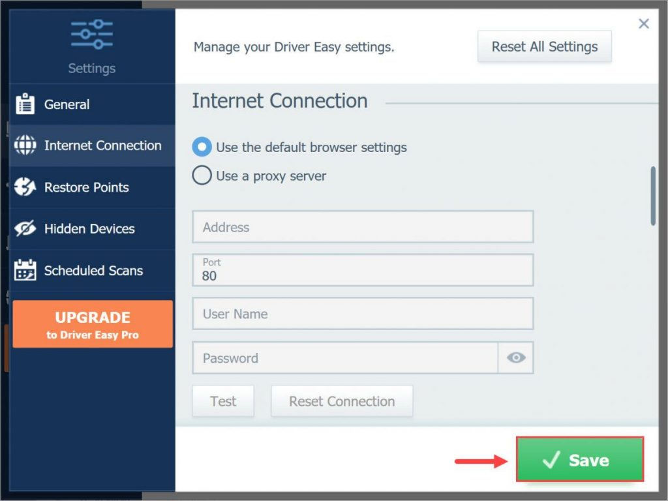Switch to Restore Points tab
This screenshot has width=668, height=501.
click(86, 187)
